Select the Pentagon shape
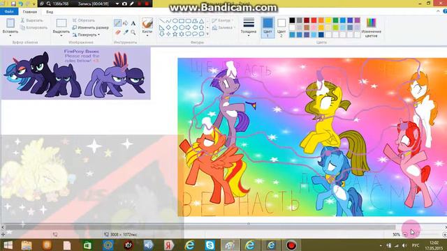 (175, 28)
